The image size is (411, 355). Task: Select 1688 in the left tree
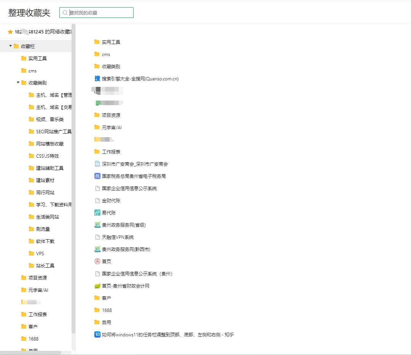tap(33, 339)
